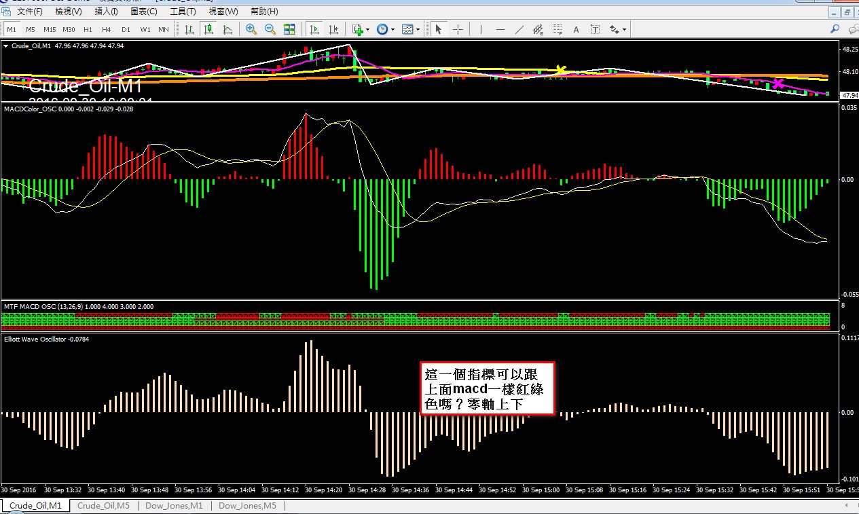The width and height of the screenshot is (859, 514).
Task: Click the 47.94 current price label
Action: (x=850, y=95)
